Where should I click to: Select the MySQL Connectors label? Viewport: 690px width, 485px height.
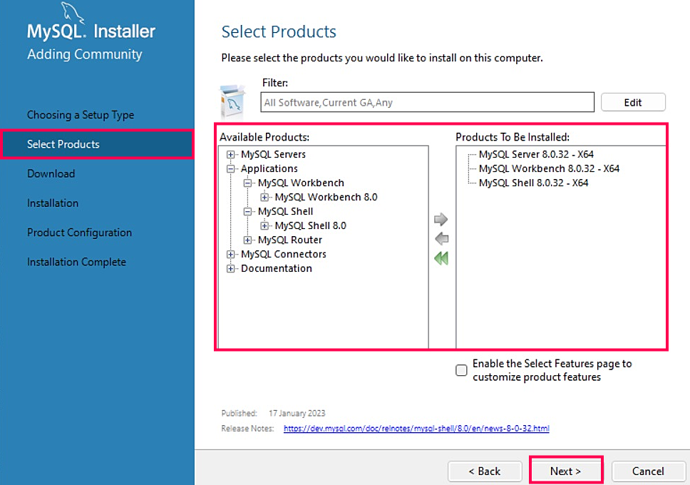coord(284,254)
